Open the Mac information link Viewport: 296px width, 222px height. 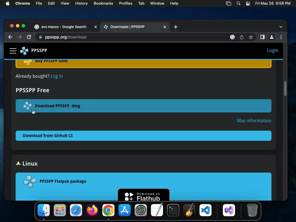[254, 121]
